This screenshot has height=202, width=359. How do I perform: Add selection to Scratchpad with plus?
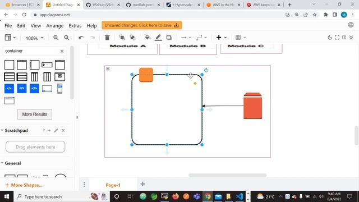49,131
